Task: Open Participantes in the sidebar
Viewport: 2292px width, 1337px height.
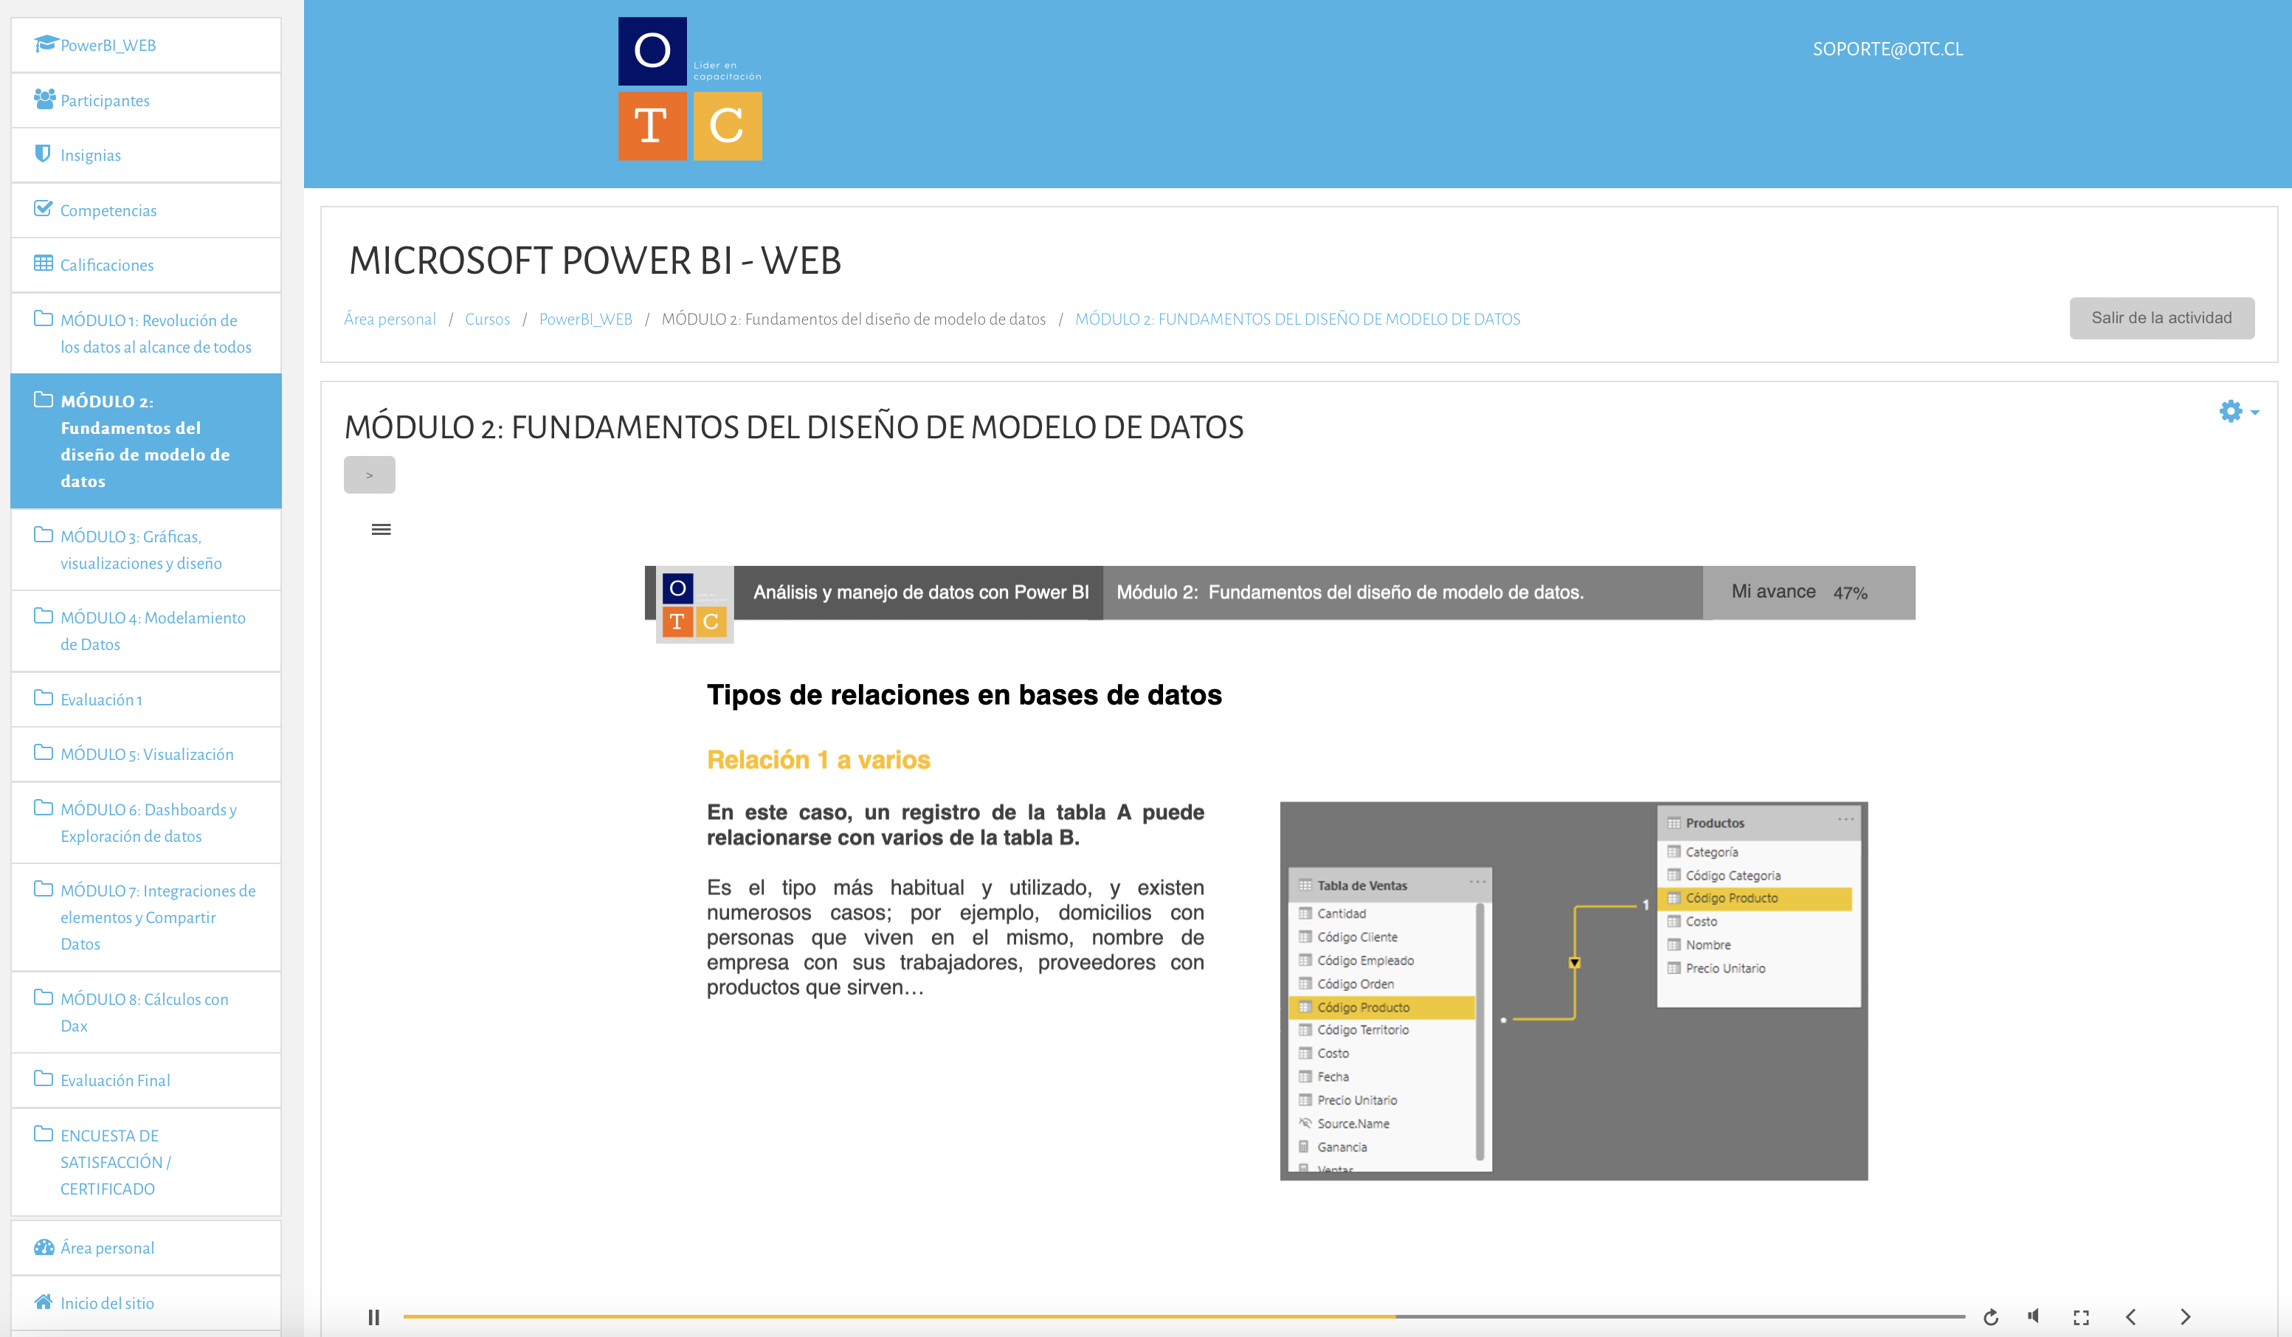Action: pos(145,100)
